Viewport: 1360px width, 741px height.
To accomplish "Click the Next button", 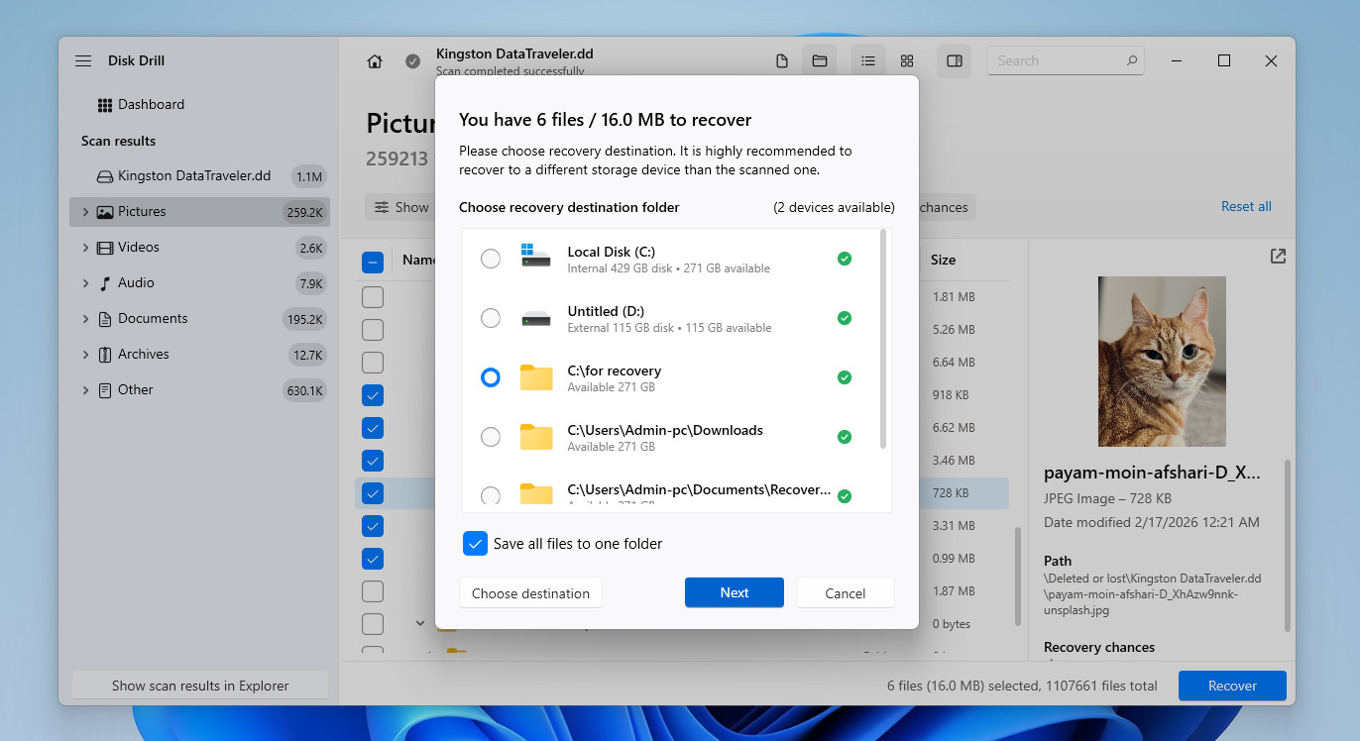I will point(734,592).
